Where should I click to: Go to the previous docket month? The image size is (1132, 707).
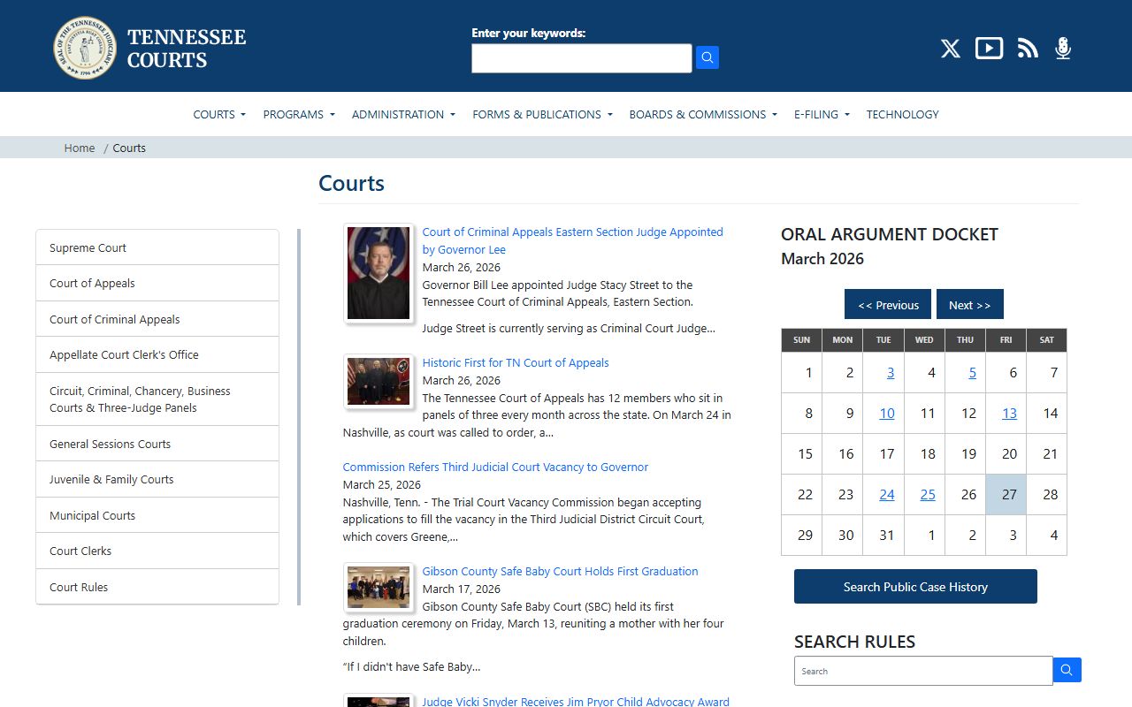pyautogui.click(x=888, y=305)
